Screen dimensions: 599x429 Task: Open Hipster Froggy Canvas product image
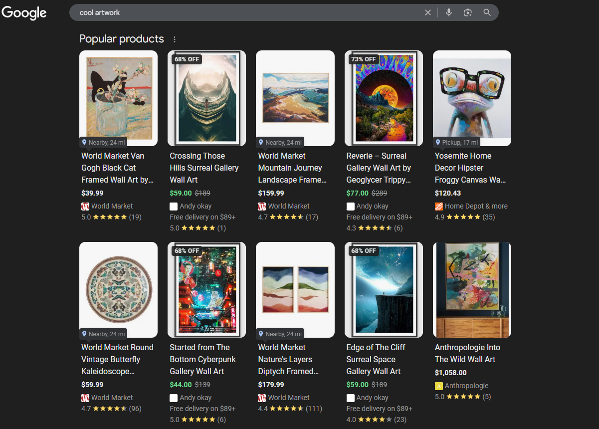(x=472, y=98)
